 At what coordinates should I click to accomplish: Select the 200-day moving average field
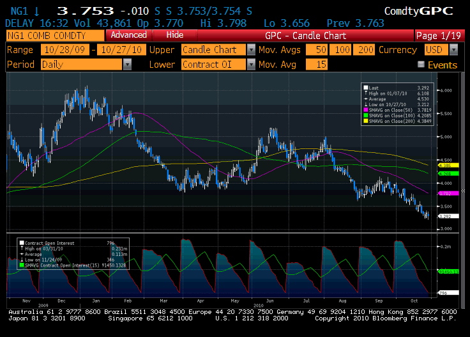[365, 50]
